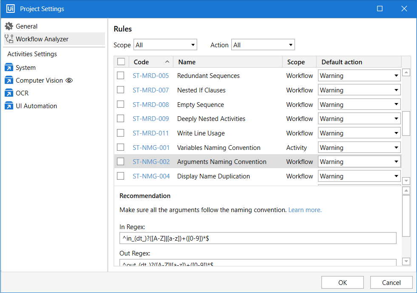Image resolution: width=417 pixels, height=293 pixels.
Task: Click the rules list vertical scrollbar thumb
Action: click(x=406, y=123)
